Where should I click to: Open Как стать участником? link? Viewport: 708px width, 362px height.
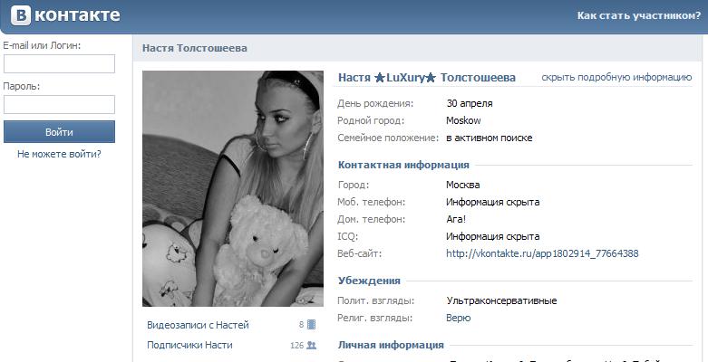[638, 15]
